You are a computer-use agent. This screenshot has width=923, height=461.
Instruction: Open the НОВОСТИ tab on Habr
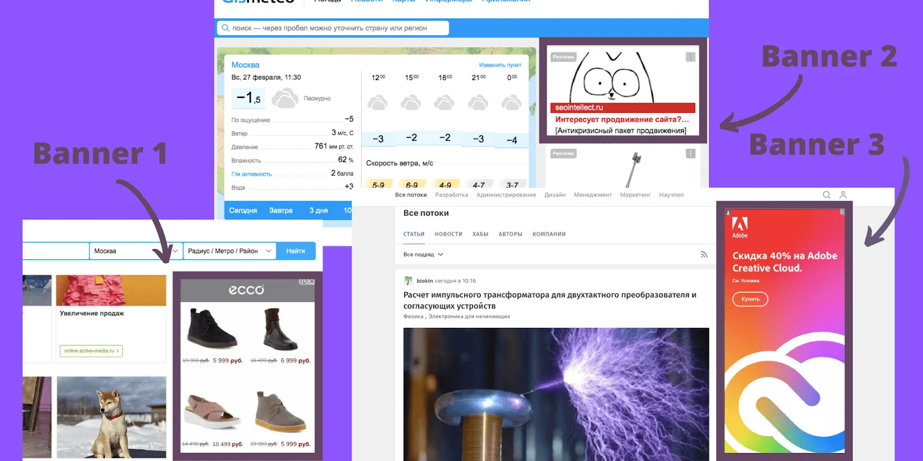448,234
